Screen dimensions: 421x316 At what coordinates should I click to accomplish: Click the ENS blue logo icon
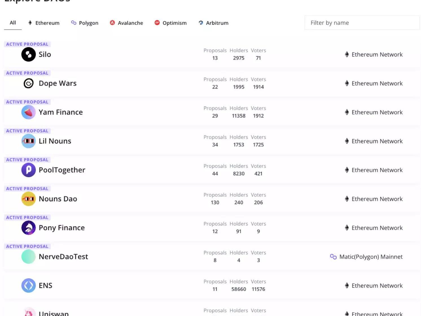[x=28, y=286]
